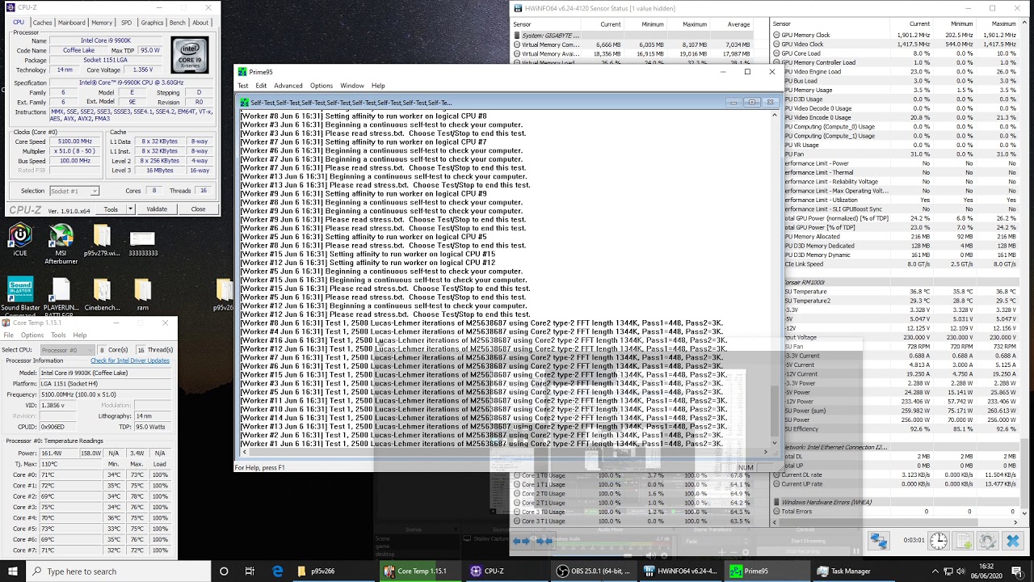Click HWiNFO network connection icon button
This screenshot has height=582, width=1034.
879,542
